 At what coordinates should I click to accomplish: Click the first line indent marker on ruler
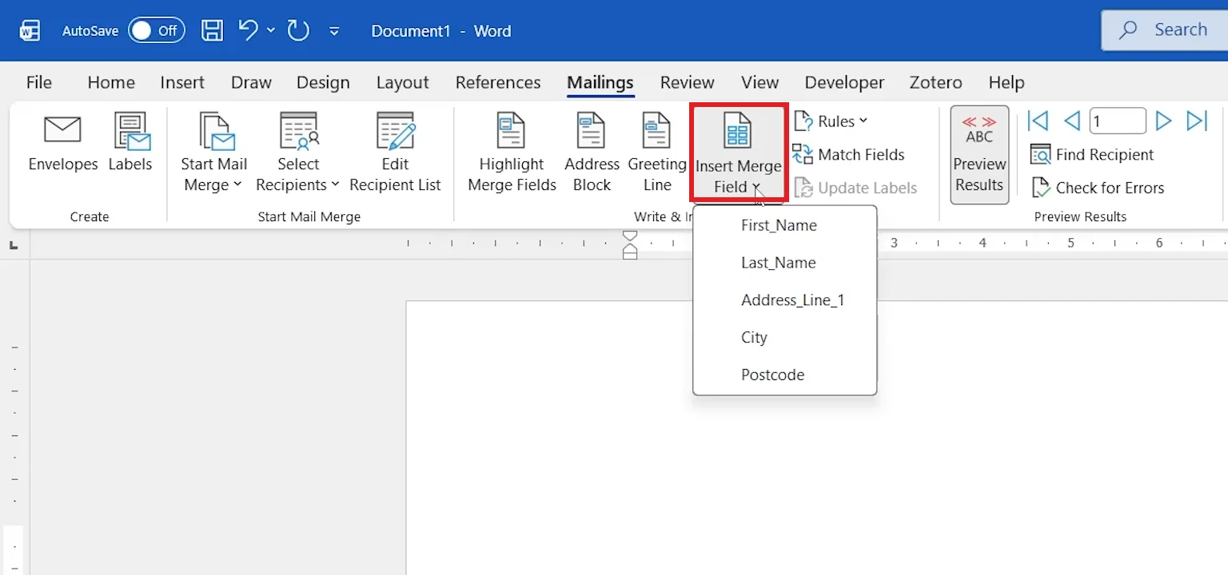point(630,236)
